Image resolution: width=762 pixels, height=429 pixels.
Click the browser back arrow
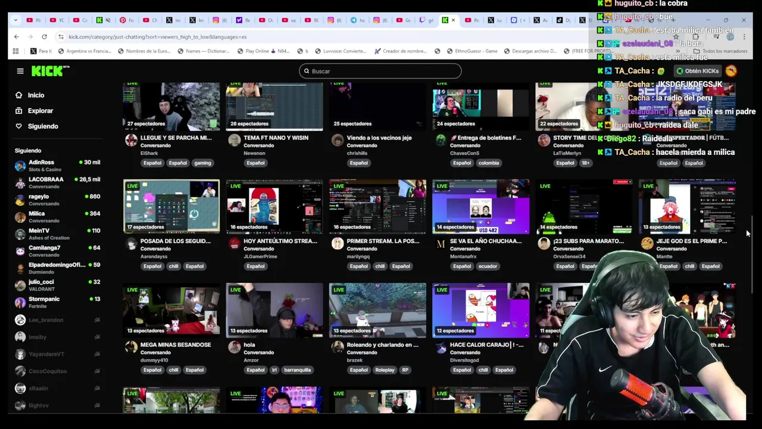[x=17, y=37]
